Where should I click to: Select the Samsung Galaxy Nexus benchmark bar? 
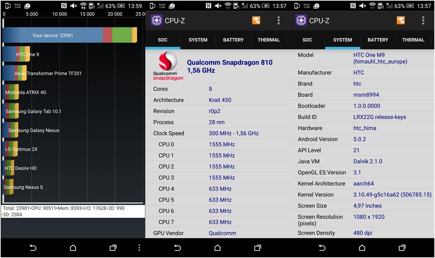(x=11, y=130)
